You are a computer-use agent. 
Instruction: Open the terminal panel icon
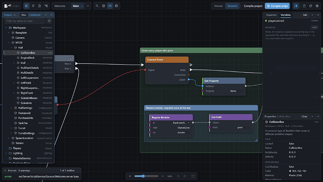point(117,6)
